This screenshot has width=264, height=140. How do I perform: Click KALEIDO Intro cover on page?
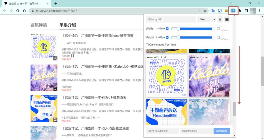(44, 47)
